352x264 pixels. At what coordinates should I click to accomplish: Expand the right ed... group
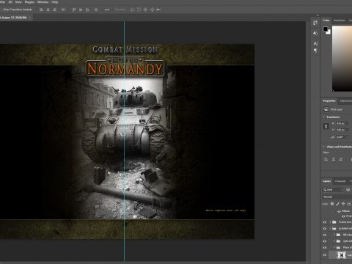click(334, 241)
